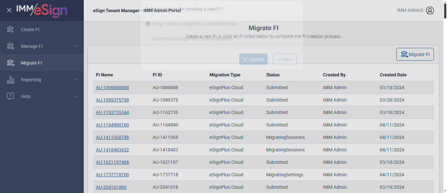Click the Migrate FI button above table
447x193 pixels.
point(415,54)
